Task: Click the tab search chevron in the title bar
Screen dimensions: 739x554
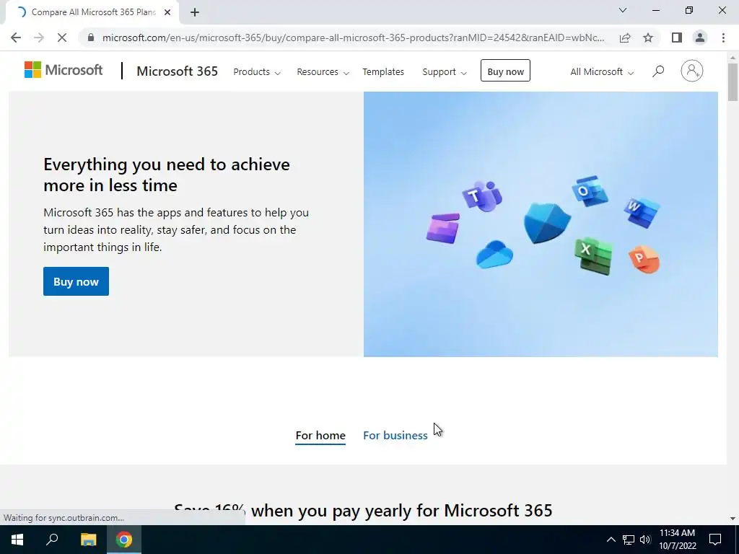Action: pos(623,10)
